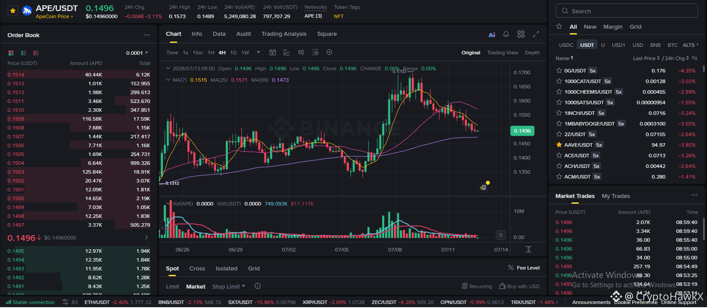Collapse the OHLC info chevron
The width and height of the screenshot is (707, 308).
(168, 68)
